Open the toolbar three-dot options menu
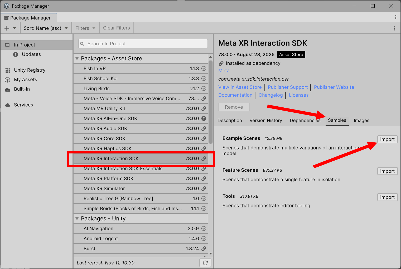 [394, 28]
